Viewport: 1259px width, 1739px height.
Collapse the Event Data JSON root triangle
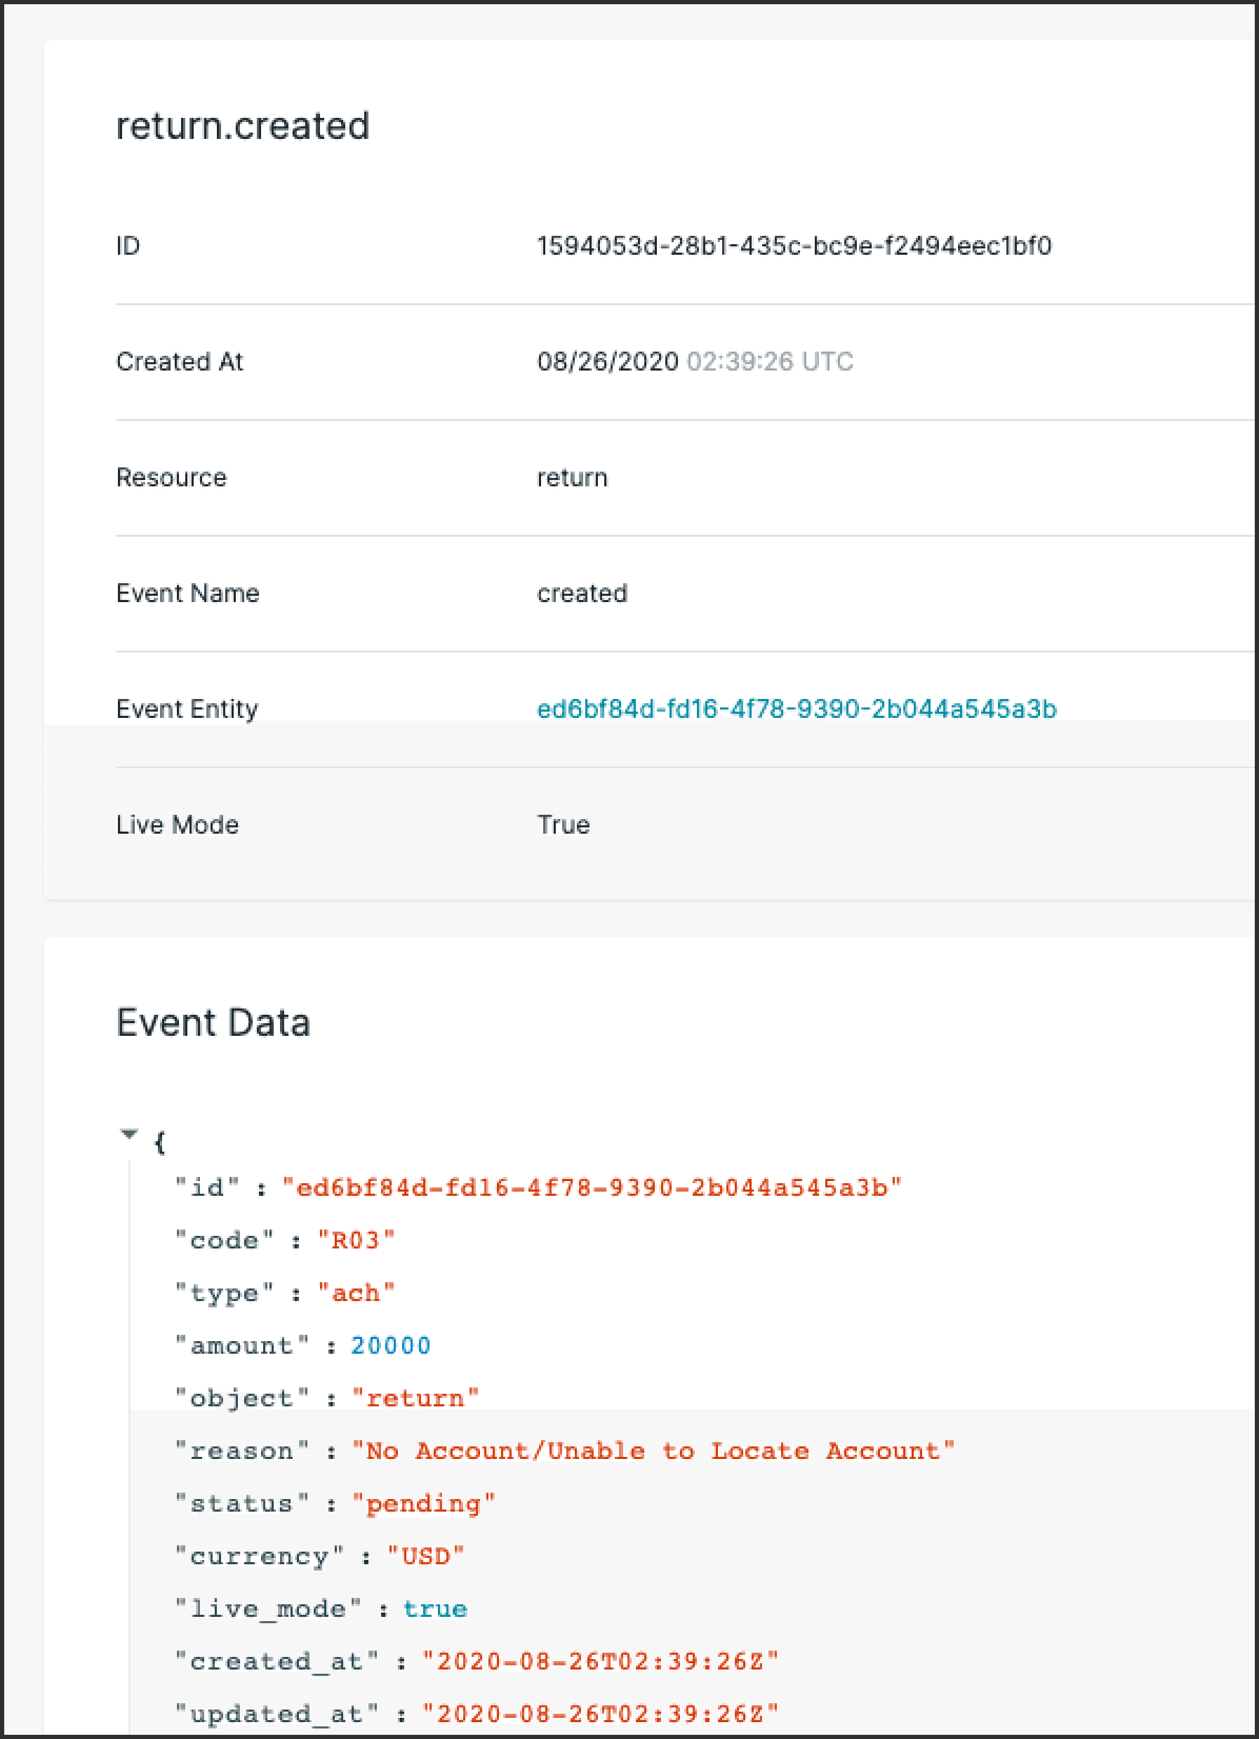(x=130, y=1134)
